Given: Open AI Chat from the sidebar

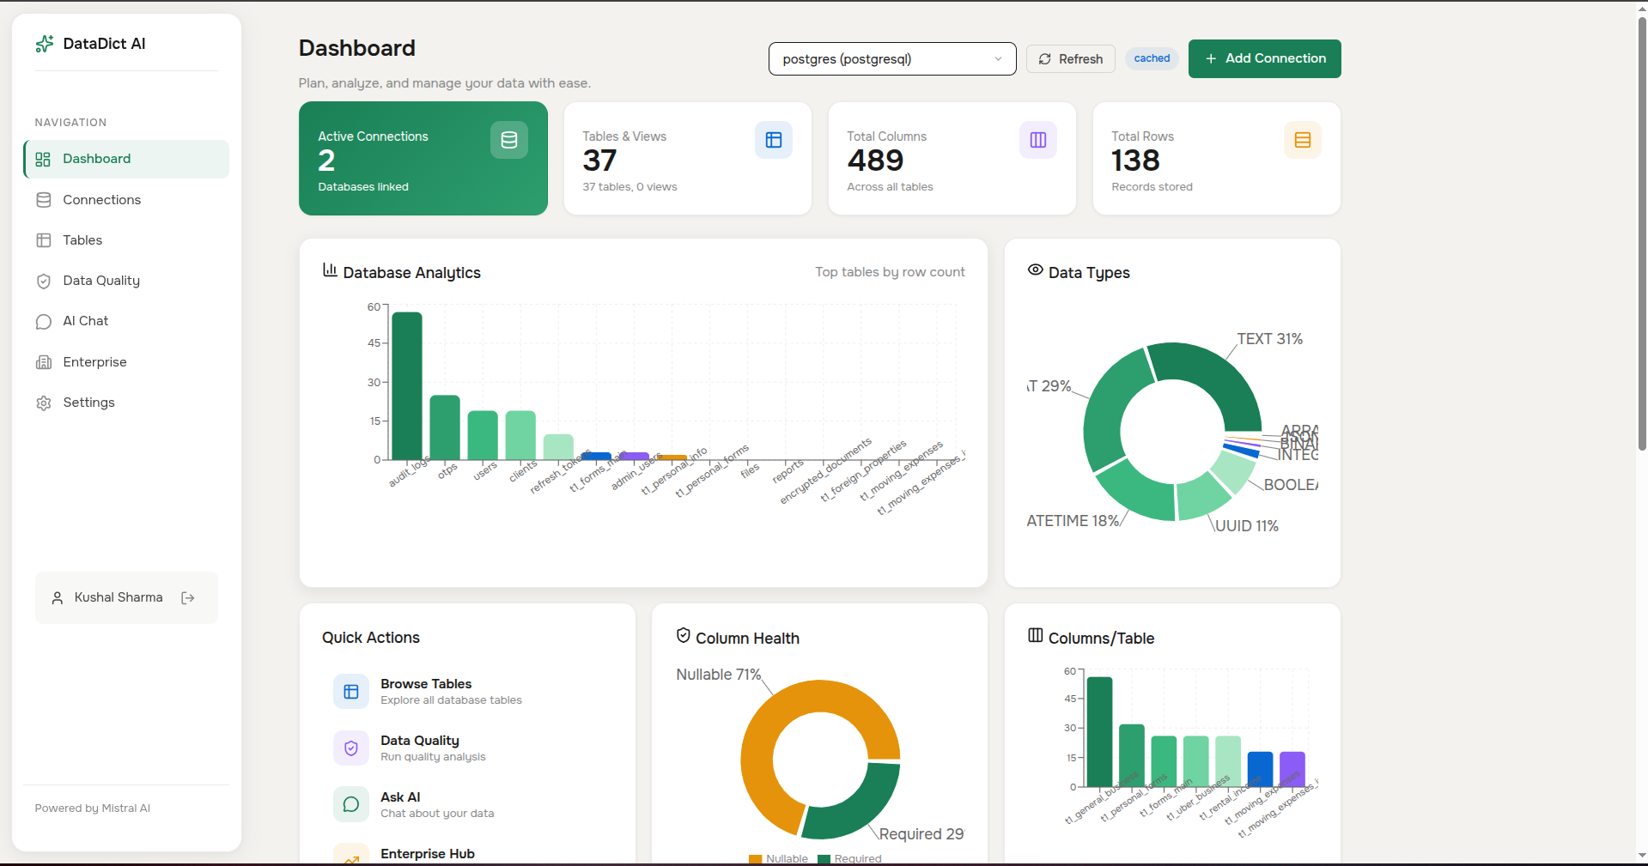Looking at the screenshot, I should pyautogui.click(x=85, y=321).
